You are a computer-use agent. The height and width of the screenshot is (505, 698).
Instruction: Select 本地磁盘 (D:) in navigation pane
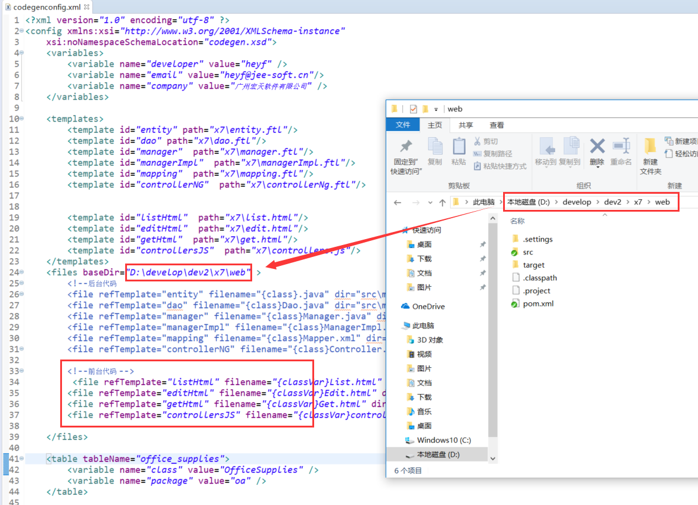432,455
